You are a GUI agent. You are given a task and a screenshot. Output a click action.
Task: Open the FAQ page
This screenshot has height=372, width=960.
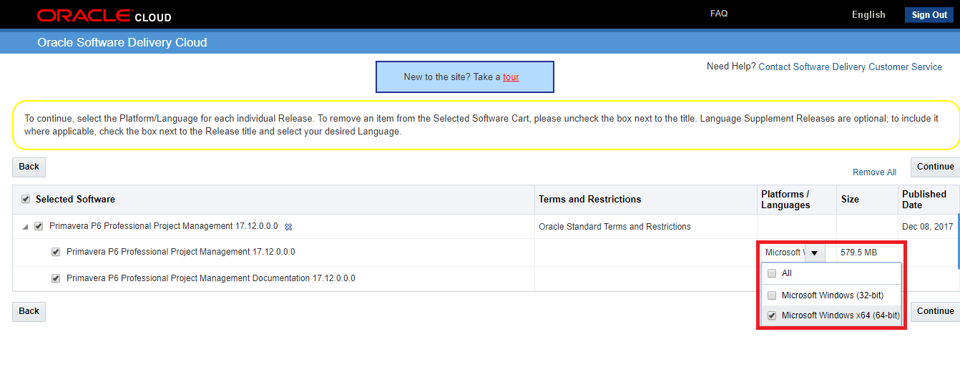point(719,14)
